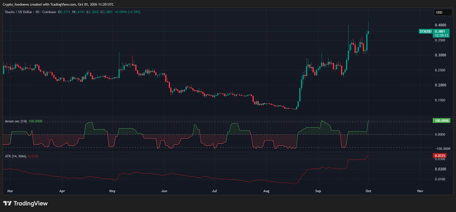Click the 0.2000 price scale label

point(440,85)
